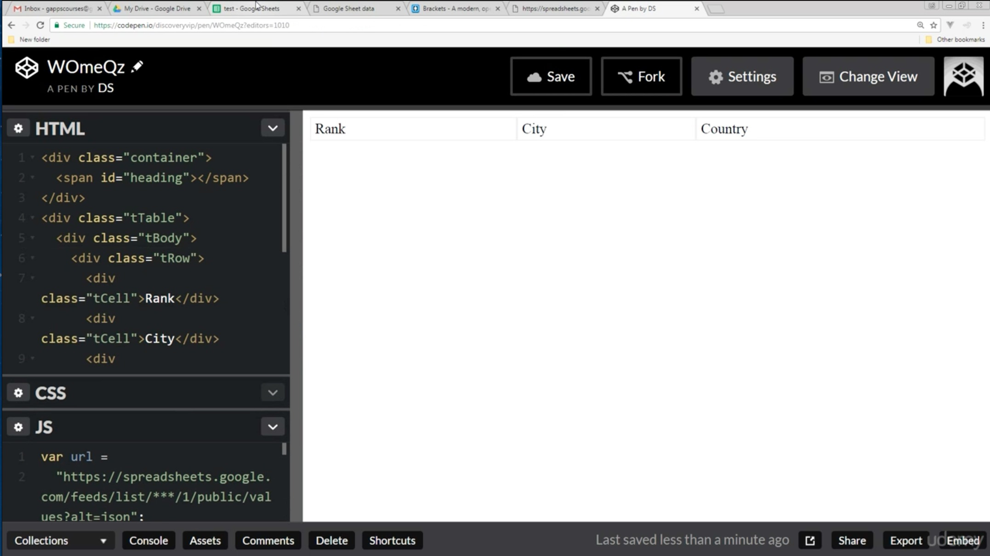Open the JS panel dropdown chevron
This screenshot has width=990, height=556.
coord(273,427)
